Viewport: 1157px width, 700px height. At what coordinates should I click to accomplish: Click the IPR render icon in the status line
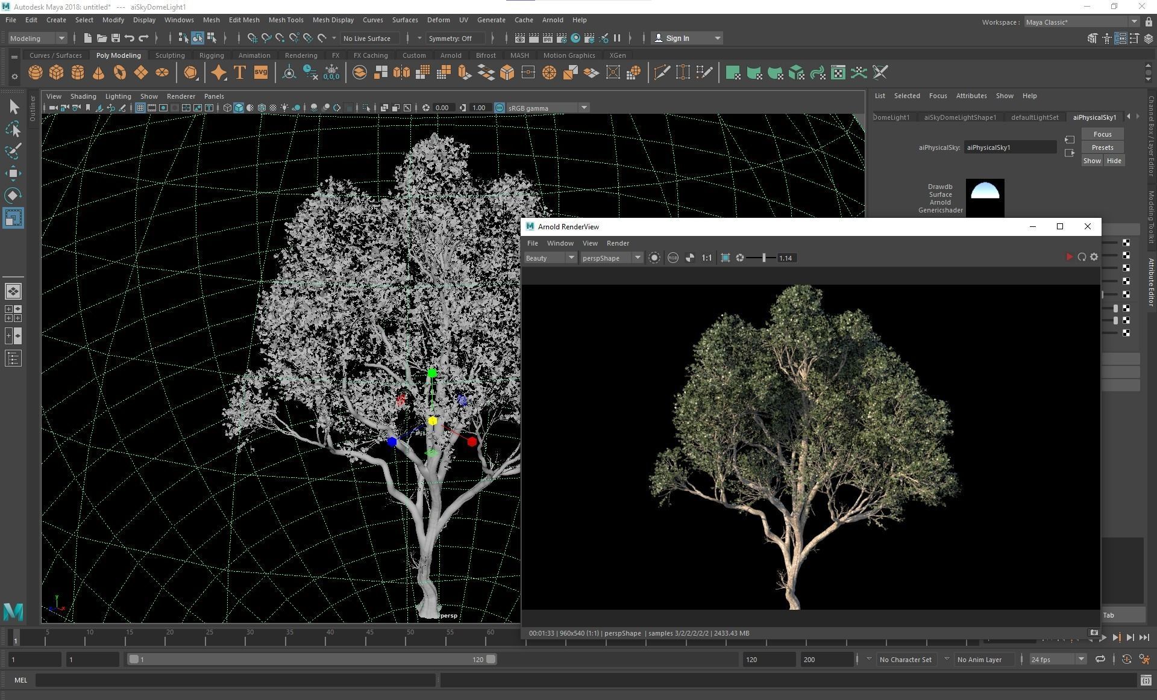[x=547, y=38]
